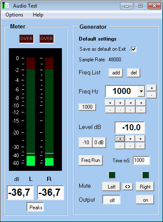
Task: Maximize the Audio Test window
Action: coord(140,6)
